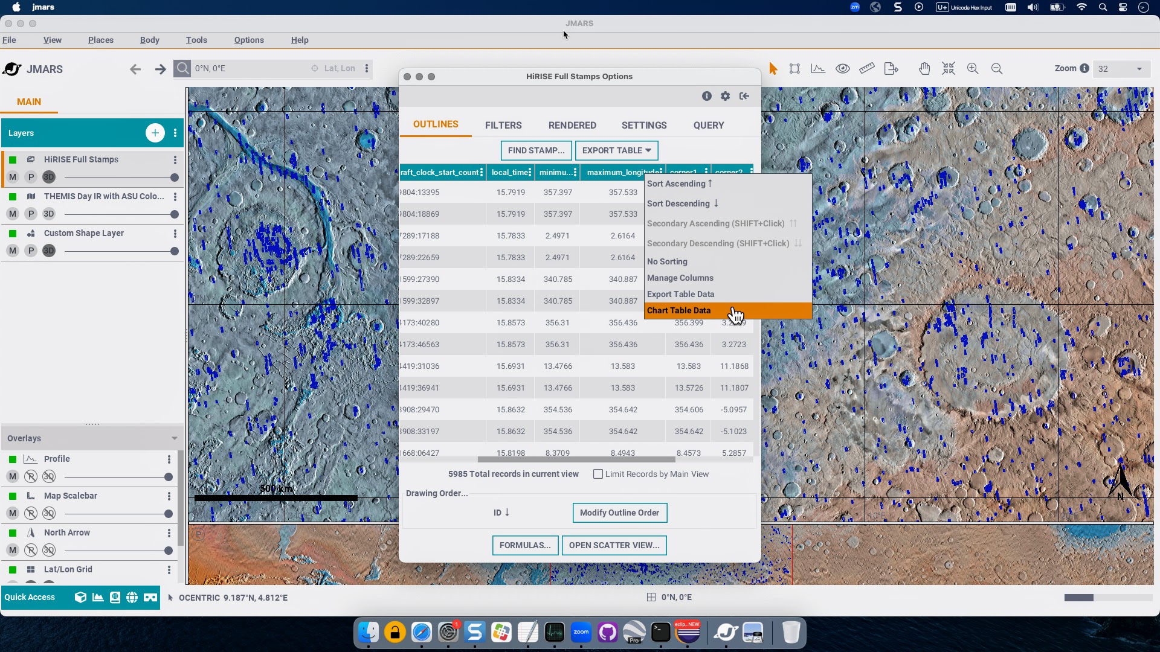This screenshot has width=1160, height=652.
Task: Adjust Profile overlay opacity slider
Action: (x=118, y=478)
